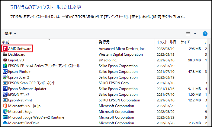Select EPSON Scan OCR コンポーネント name
The image size is (212, 127).
(32, 83)
